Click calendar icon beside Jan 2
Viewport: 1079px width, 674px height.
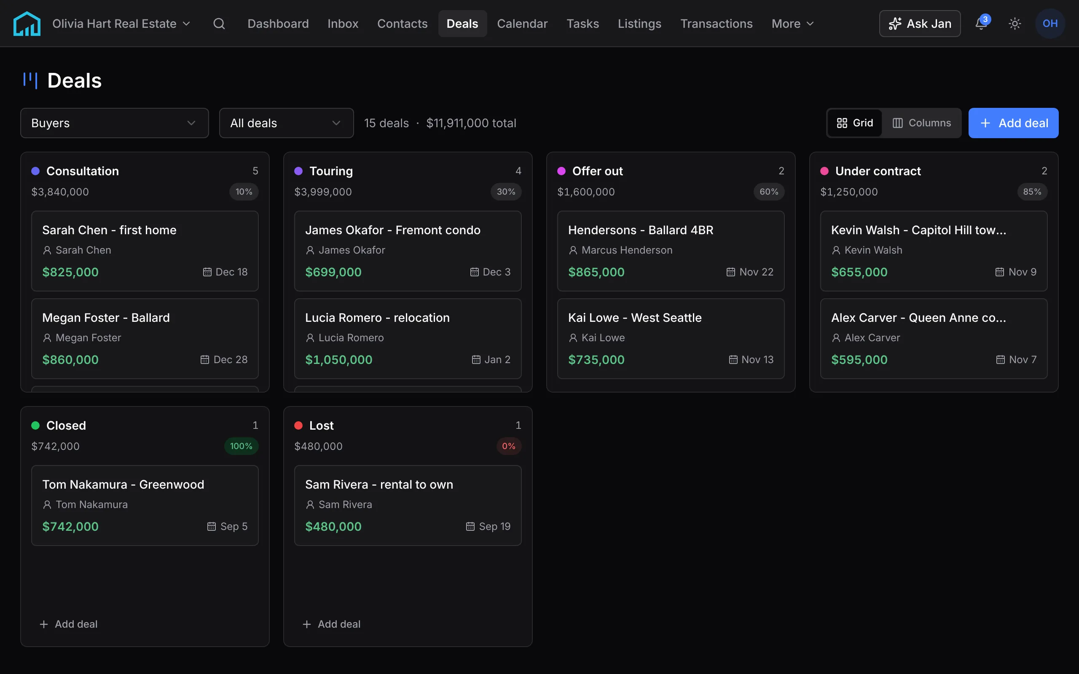[x=476, y=360]
